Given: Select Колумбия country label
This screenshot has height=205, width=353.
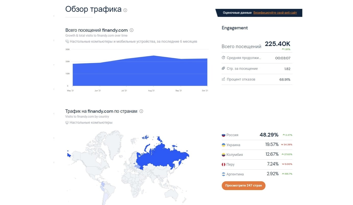Looking at the screenshot, I should [234, 155].
